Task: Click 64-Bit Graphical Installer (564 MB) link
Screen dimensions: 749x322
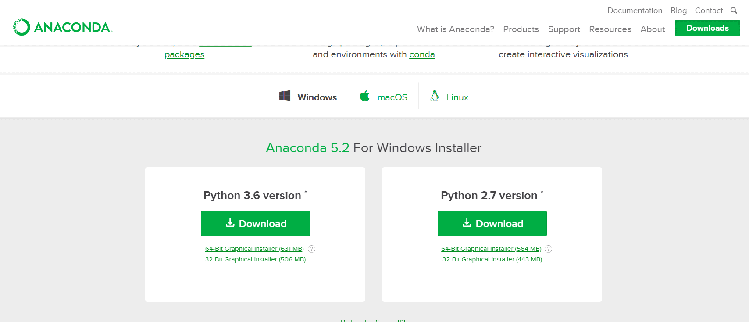Action: coord(491,249)
